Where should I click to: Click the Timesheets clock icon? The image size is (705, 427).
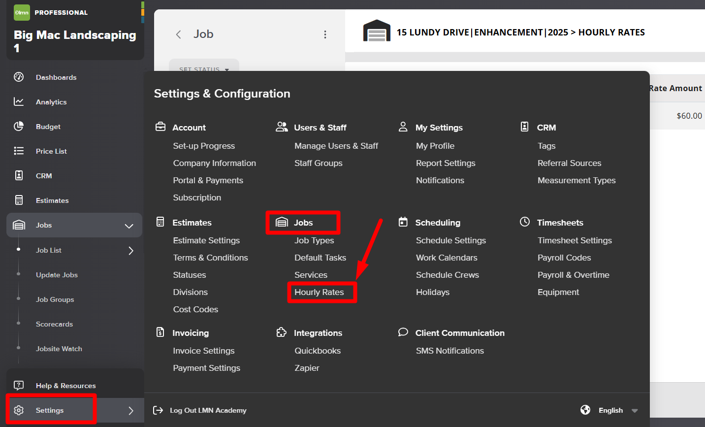pos(525,222)
